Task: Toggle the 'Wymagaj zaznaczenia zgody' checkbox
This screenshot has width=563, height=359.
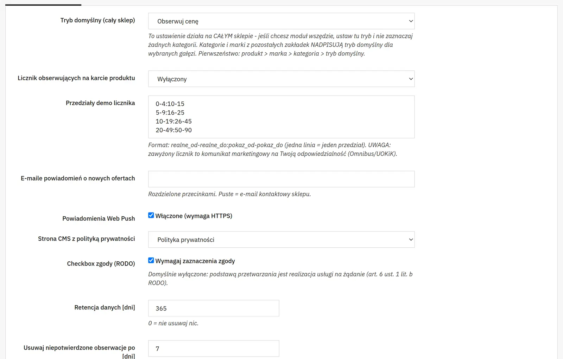Action: click(151, 261)
